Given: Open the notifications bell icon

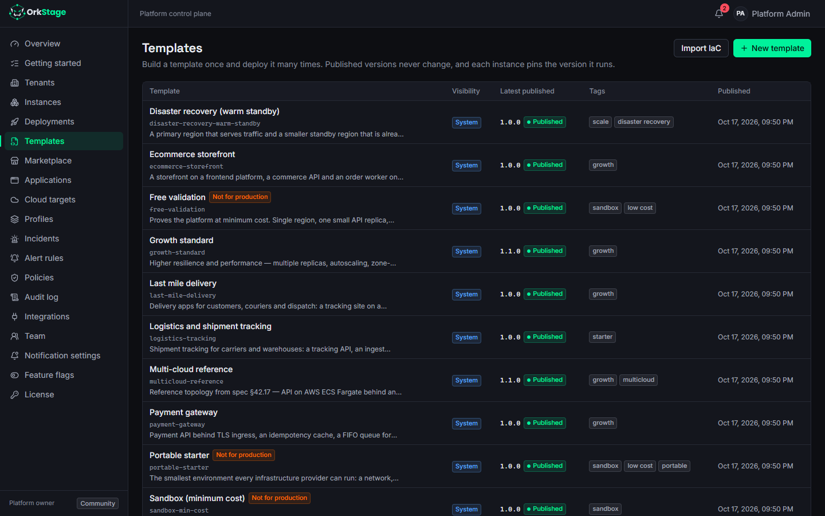Looking at the screenshot, I should 719,13.
